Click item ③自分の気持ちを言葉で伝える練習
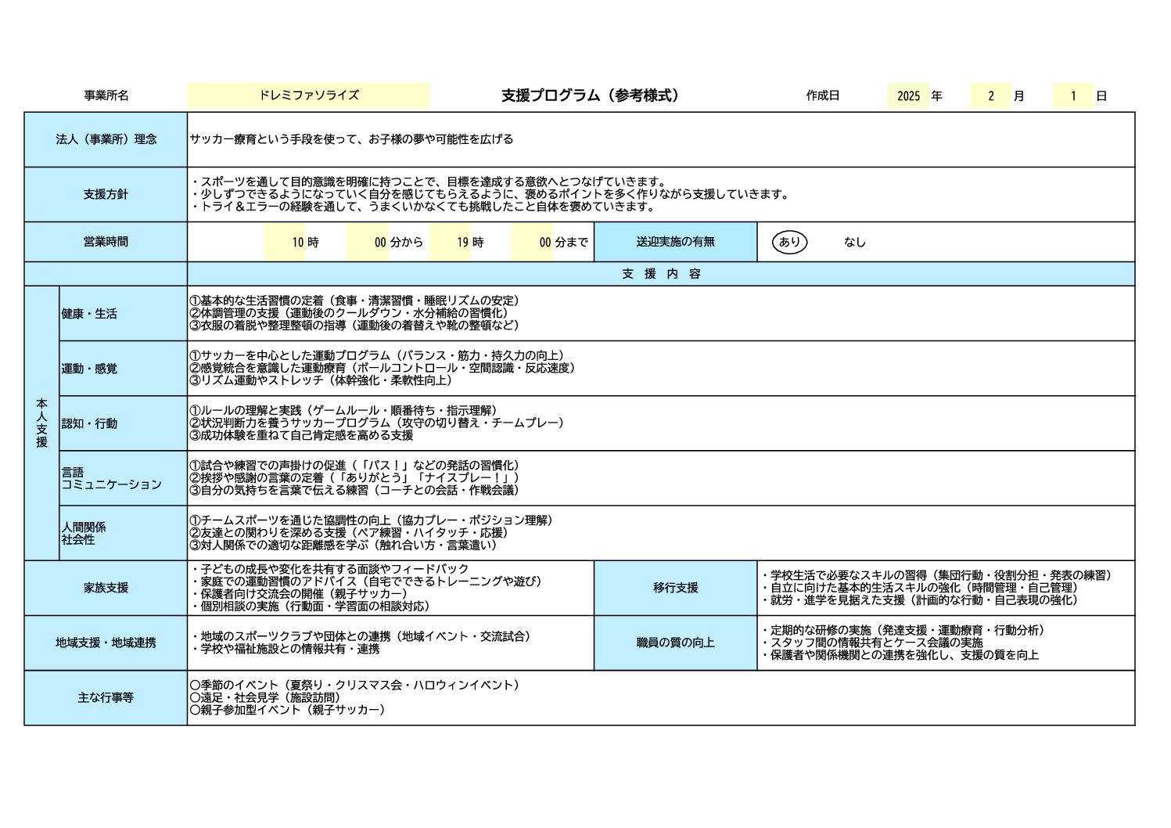This screenshot has height=828, width=1171. (x=354, y=490)
